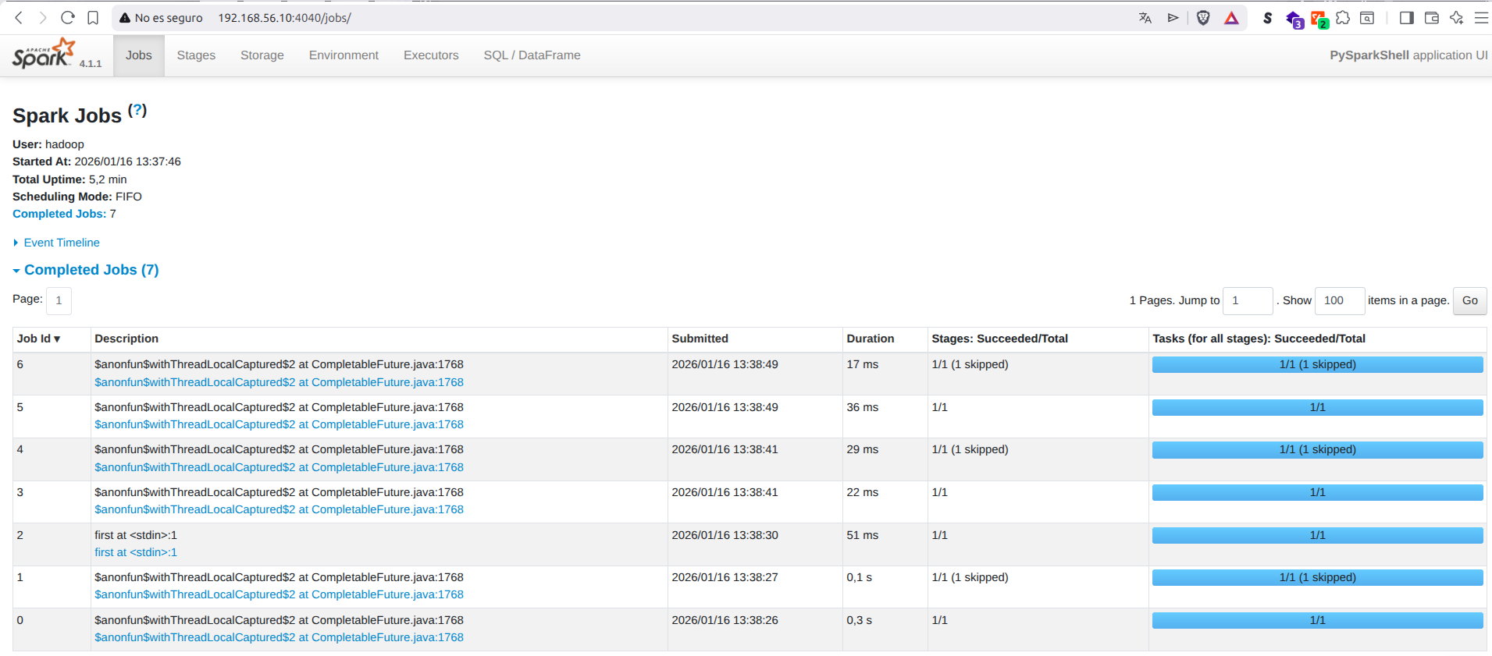
Task: Open the page translate icon
Action: click(1145, 18)
